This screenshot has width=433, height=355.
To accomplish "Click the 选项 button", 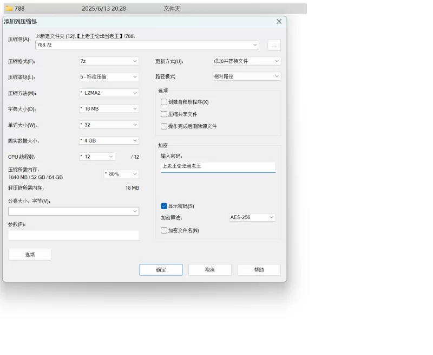I will 30,255.
